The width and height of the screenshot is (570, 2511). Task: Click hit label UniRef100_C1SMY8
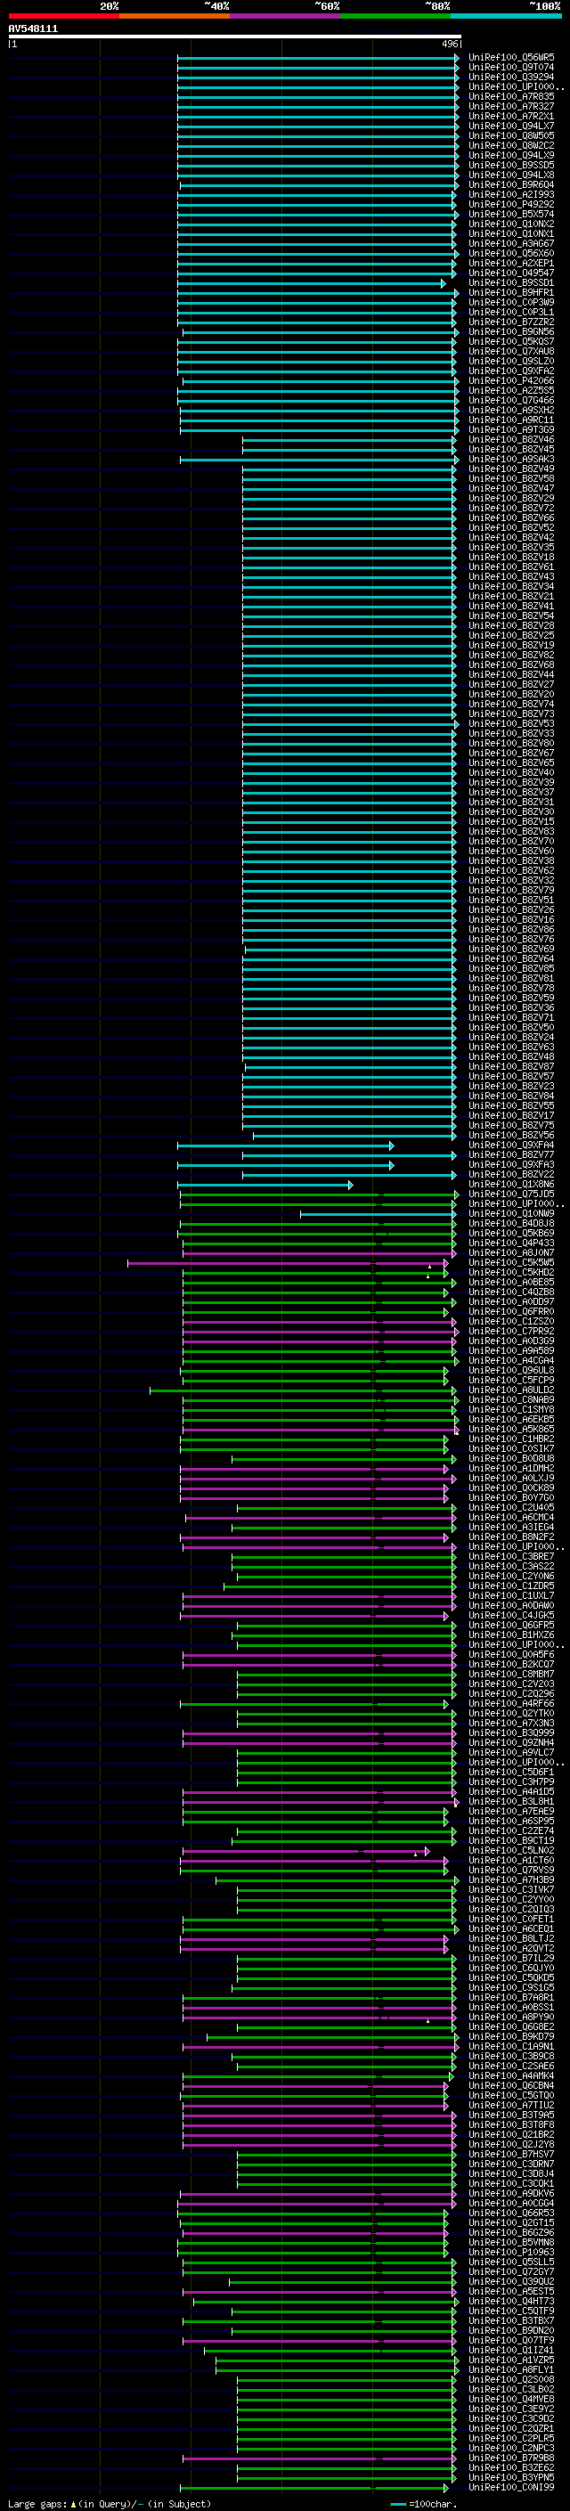pos(511,1409)
